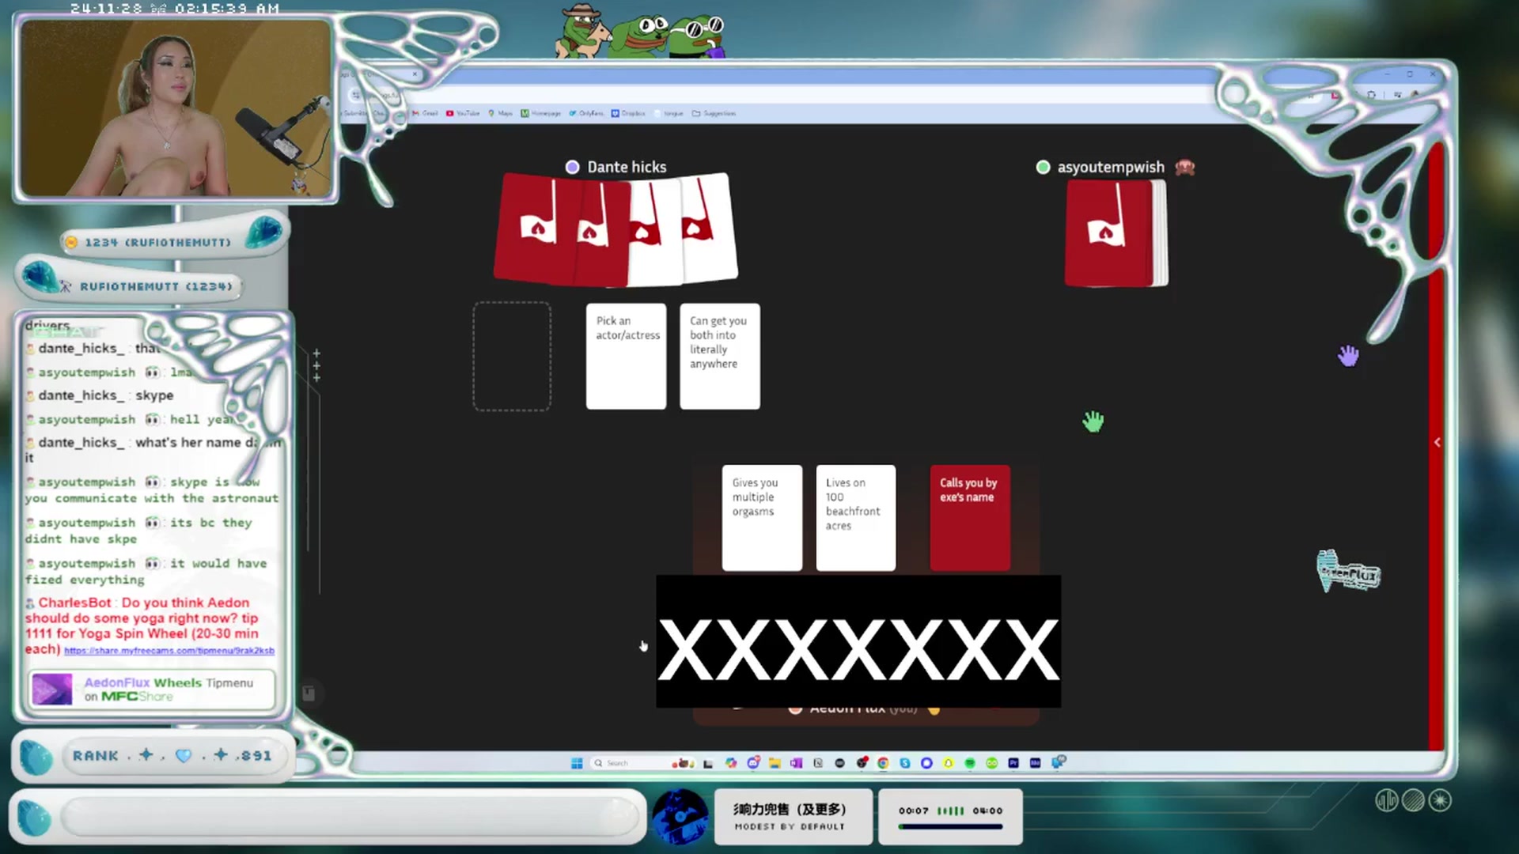Select the red 'Calls you by exe's name' card
This screenshot has width=1519, height=854.
tap(970, 518)
